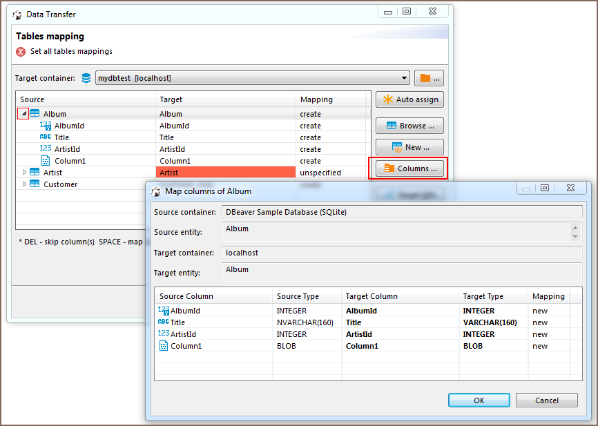
Task: Click the ArtistId numeric icon in mapping dialog
Action: (x=163, y=334)
